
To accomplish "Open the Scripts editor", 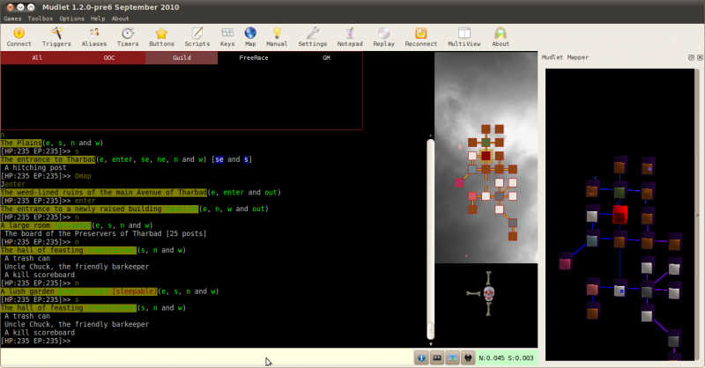I will [197, 37].
